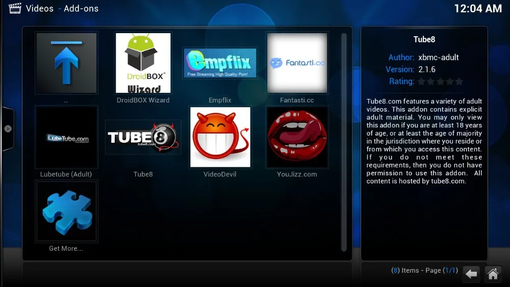Open the Empflix add-on banner
Viewport: 510px width, 287px height.
220,63
